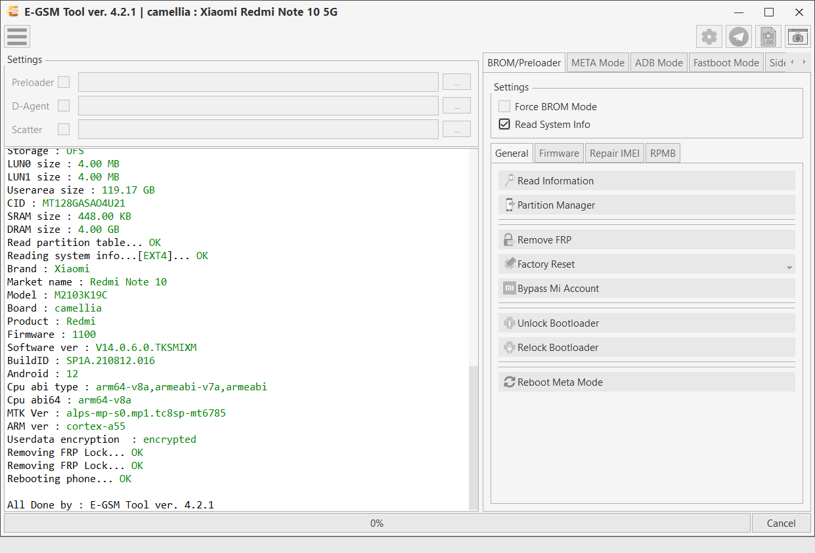Open the hamburger main menu
The width and height of the screenshot is (815, 553).
coord(17,37)
